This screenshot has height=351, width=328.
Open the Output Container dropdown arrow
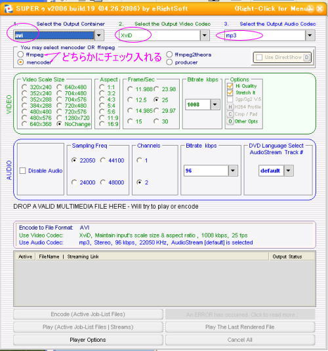click(x=99, y=35)
